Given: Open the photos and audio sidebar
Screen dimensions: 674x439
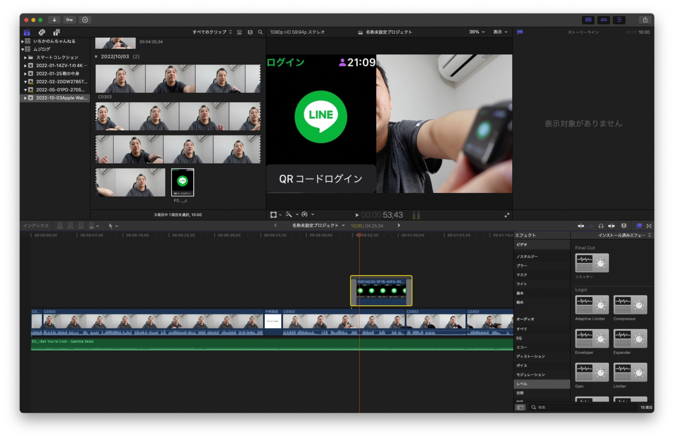Looking at the screenshot, I should point(42,32).
